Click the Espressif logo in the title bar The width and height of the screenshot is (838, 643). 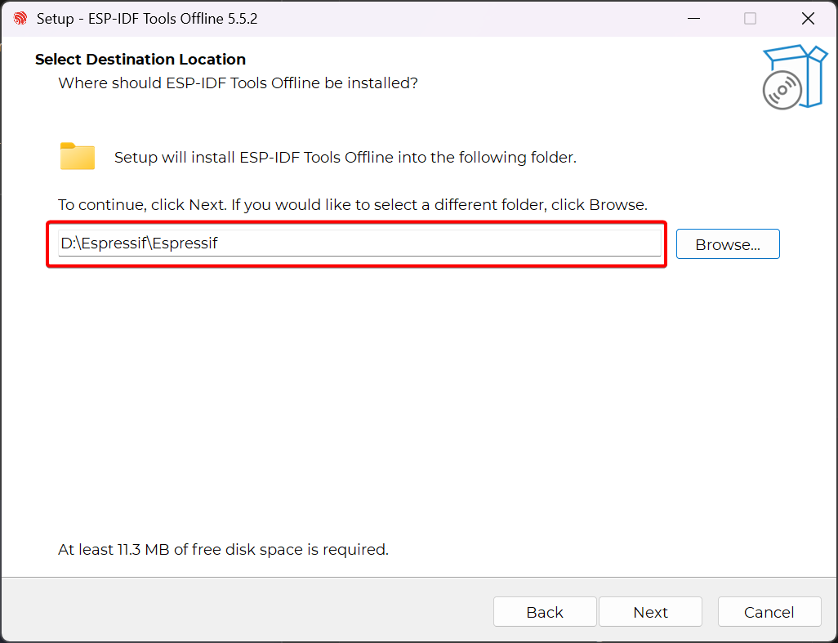20,18
